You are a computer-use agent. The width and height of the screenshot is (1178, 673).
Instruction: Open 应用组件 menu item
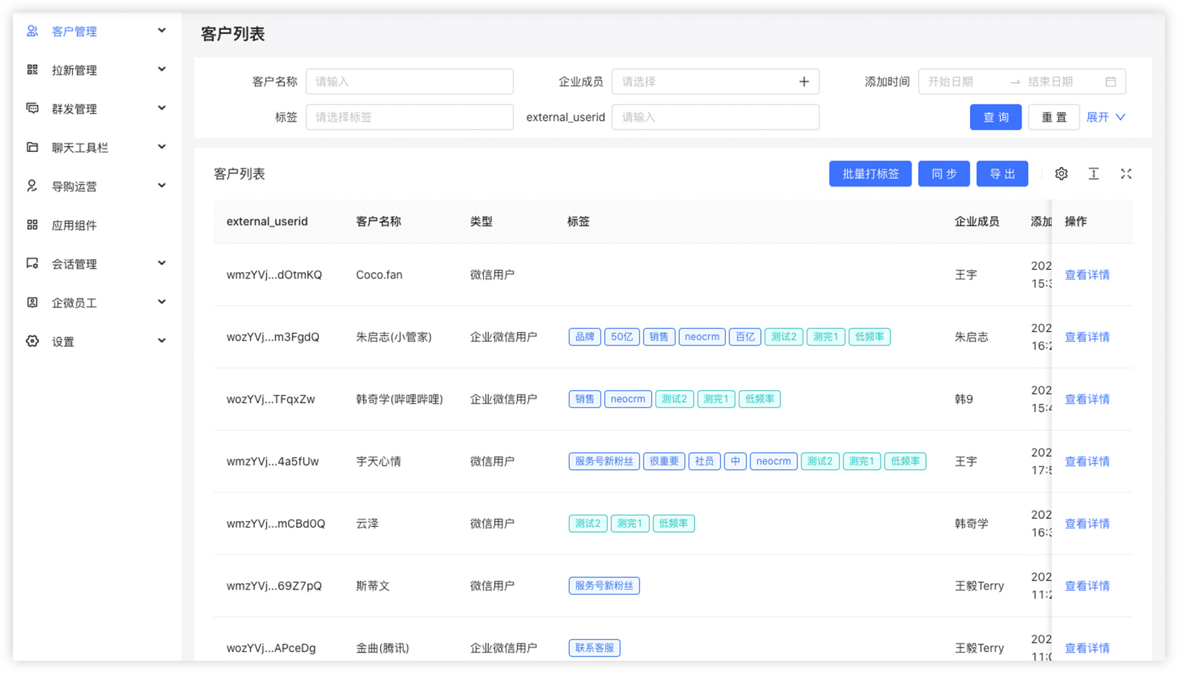click(96, 225)
